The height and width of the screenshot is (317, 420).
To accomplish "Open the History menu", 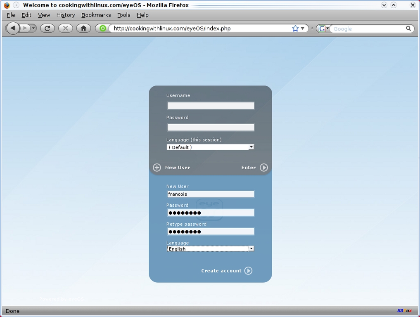I will point(66,15).
